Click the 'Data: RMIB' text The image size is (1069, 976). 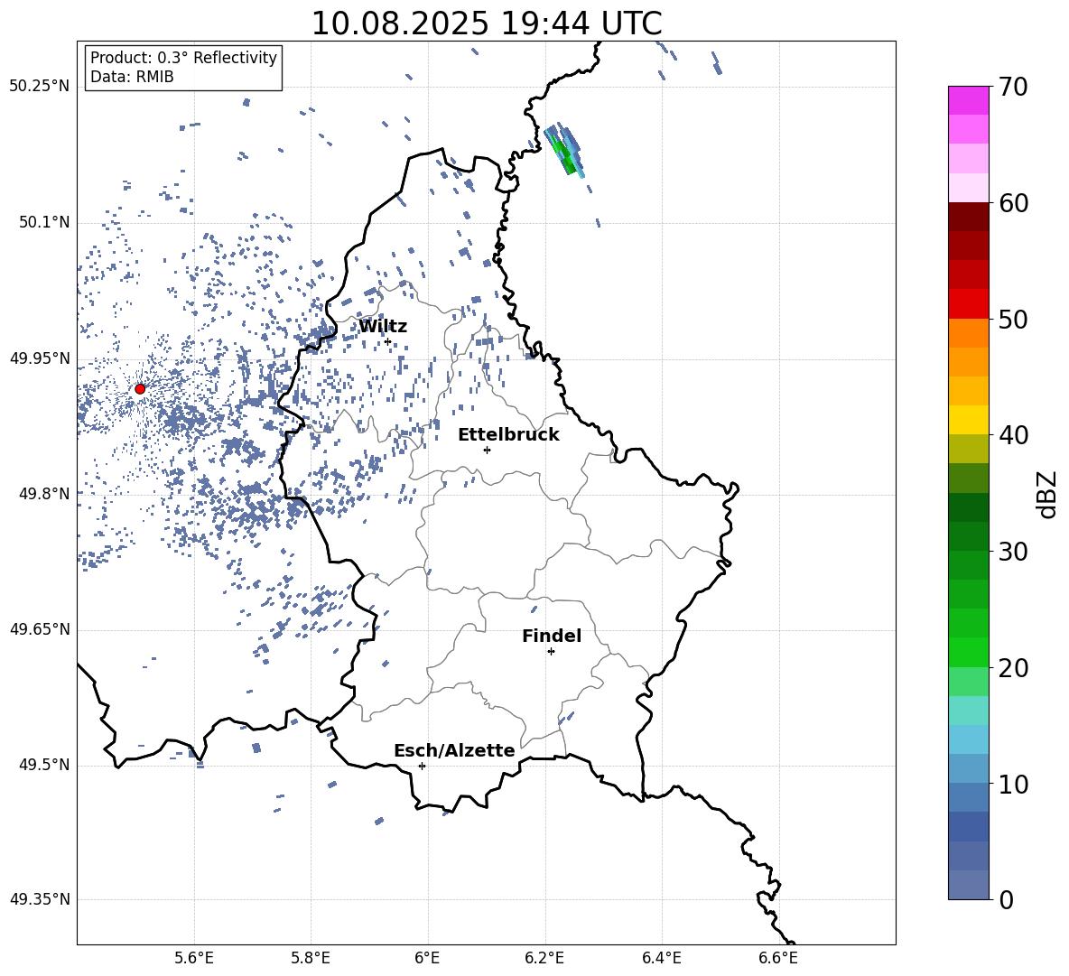(x=132, y=77)
